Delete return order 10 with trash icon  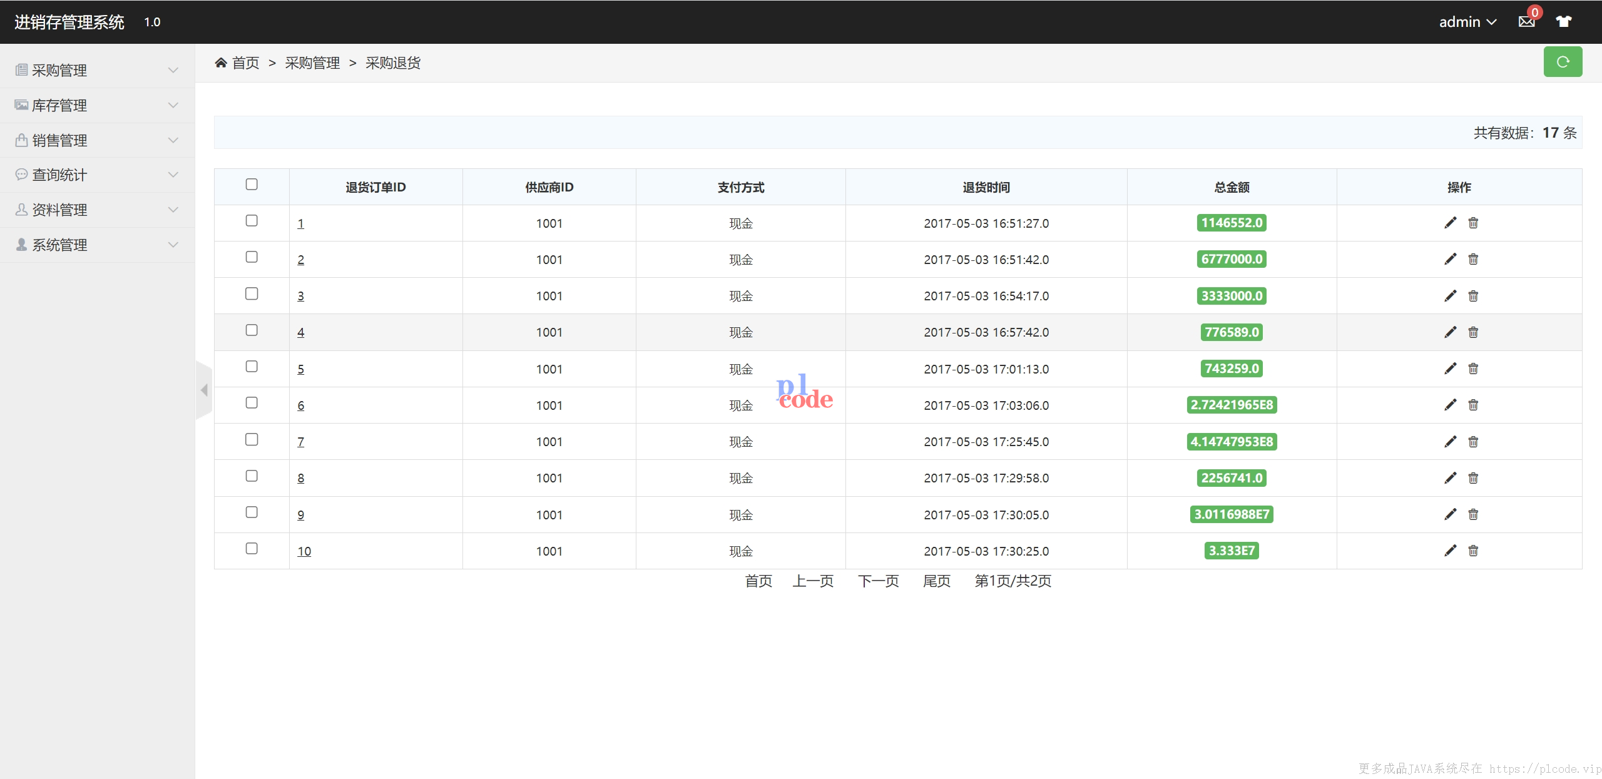point(1473,551)
